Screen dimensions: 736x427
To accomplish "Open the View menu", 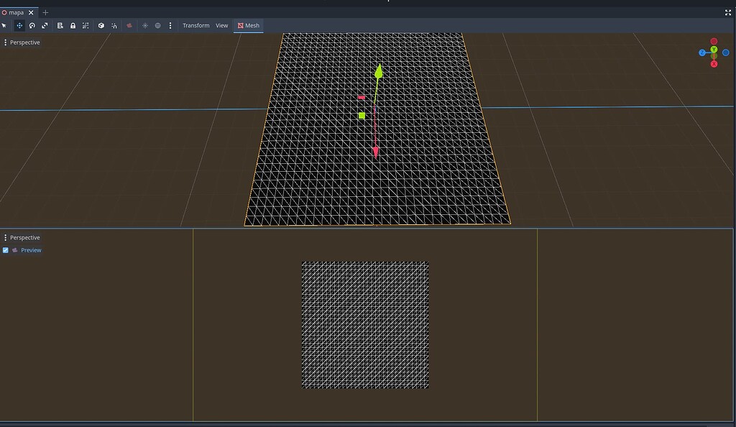I will point(221,24).
